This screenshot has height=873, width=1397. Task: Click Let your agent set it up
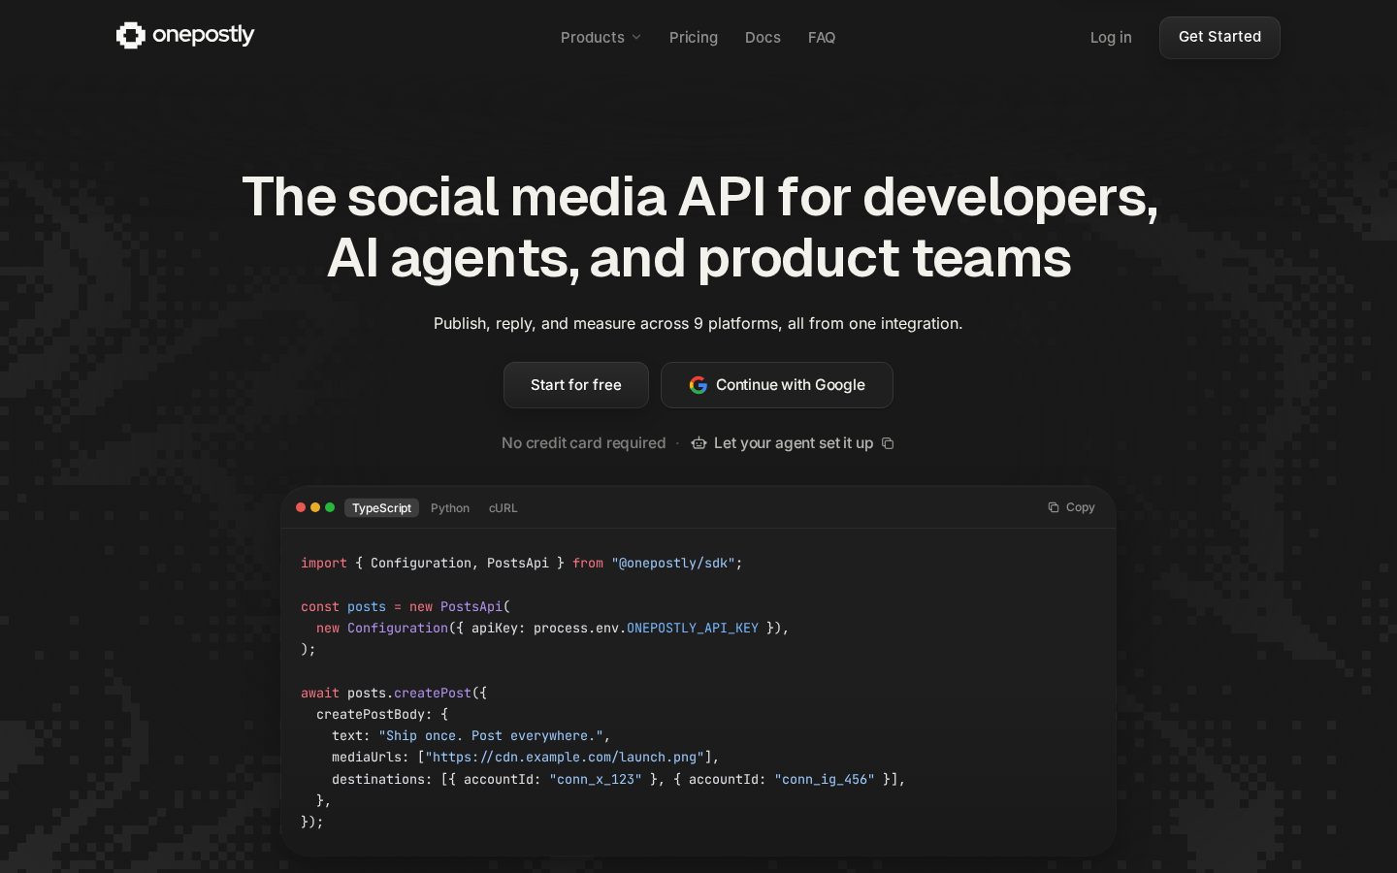[794, 443]
